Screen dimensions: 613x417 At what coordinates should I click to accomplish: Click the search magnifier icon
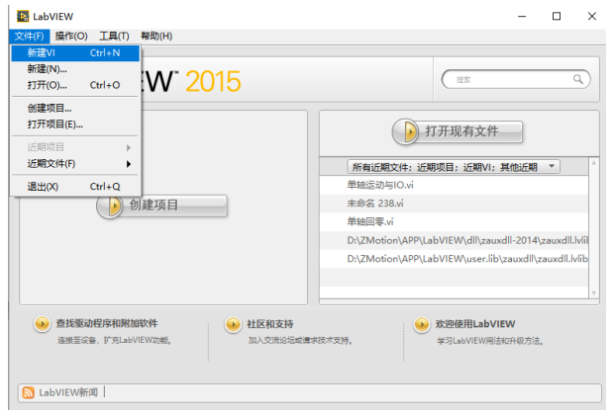click(x=577, y=80)
